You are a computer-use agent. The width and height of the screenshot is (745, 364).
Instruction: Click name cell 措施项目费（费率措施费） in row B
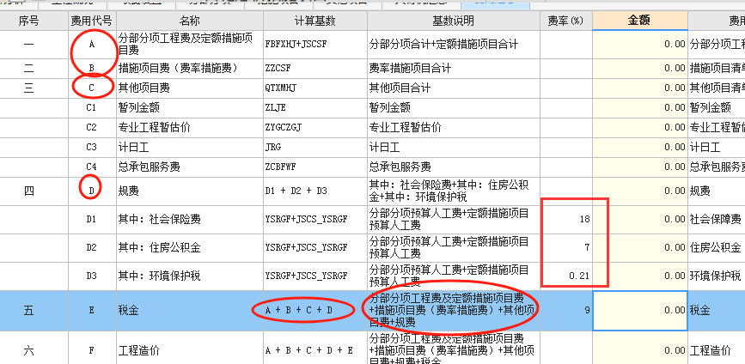tap(190, 69)
